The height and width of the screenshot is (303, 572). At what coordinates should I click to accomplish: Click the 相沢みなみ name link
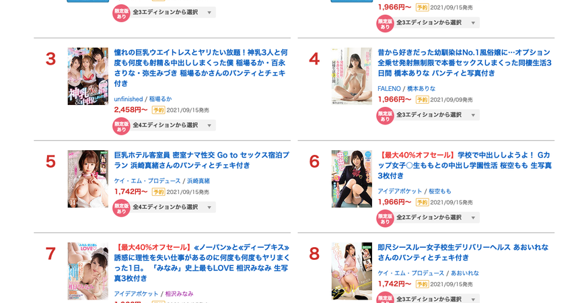(x=179, y=294)
